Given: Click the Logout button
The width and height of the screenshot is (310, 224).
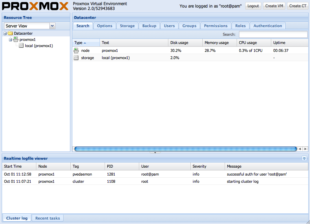Looking at the screenshot, I should [x=253, y=6].
